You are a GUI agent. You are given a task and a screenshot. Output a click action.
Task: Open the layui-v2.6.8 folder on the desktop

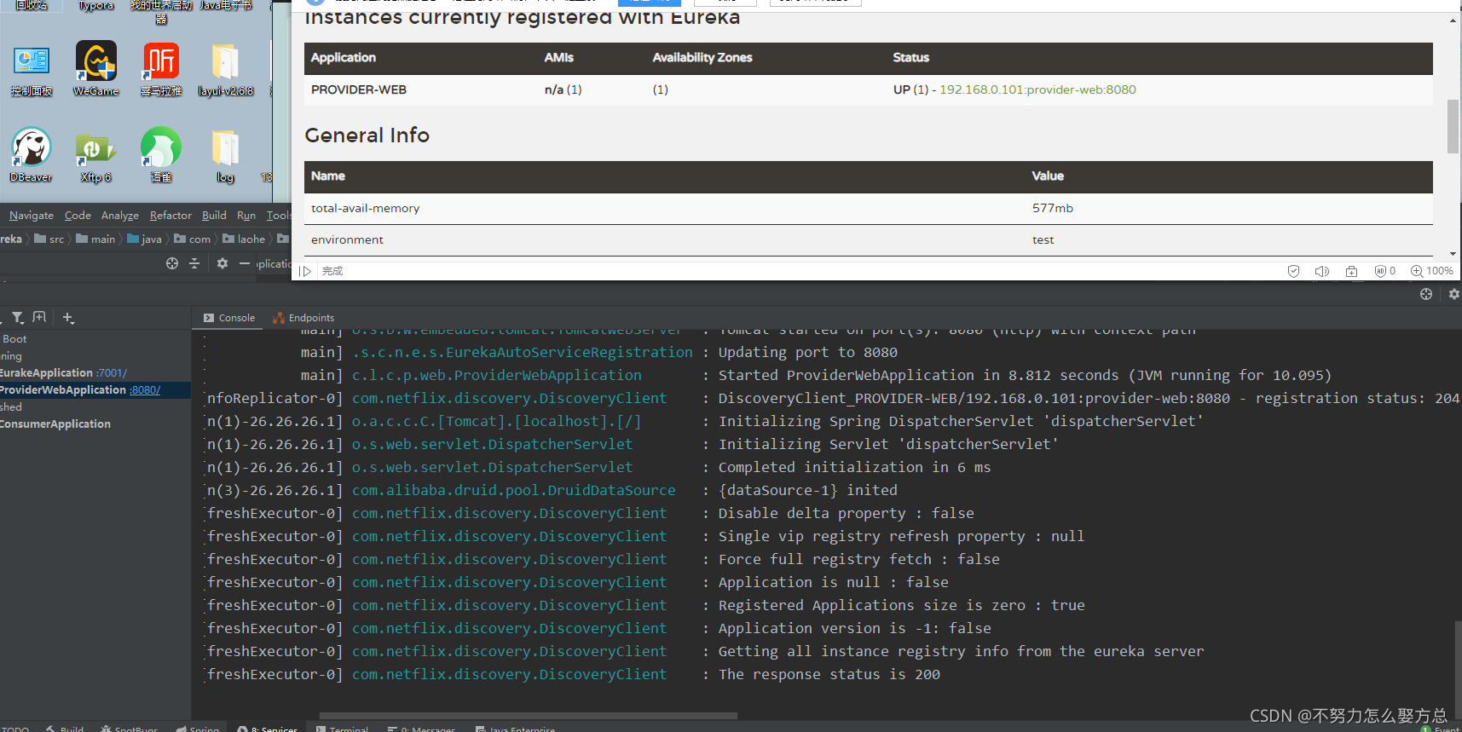(x=225, y=70)
